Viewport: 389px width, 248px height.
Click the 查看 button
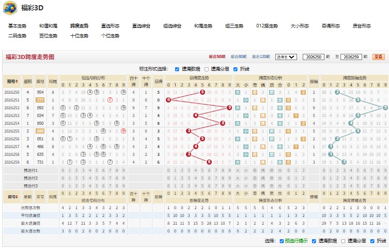click(378, 57)
